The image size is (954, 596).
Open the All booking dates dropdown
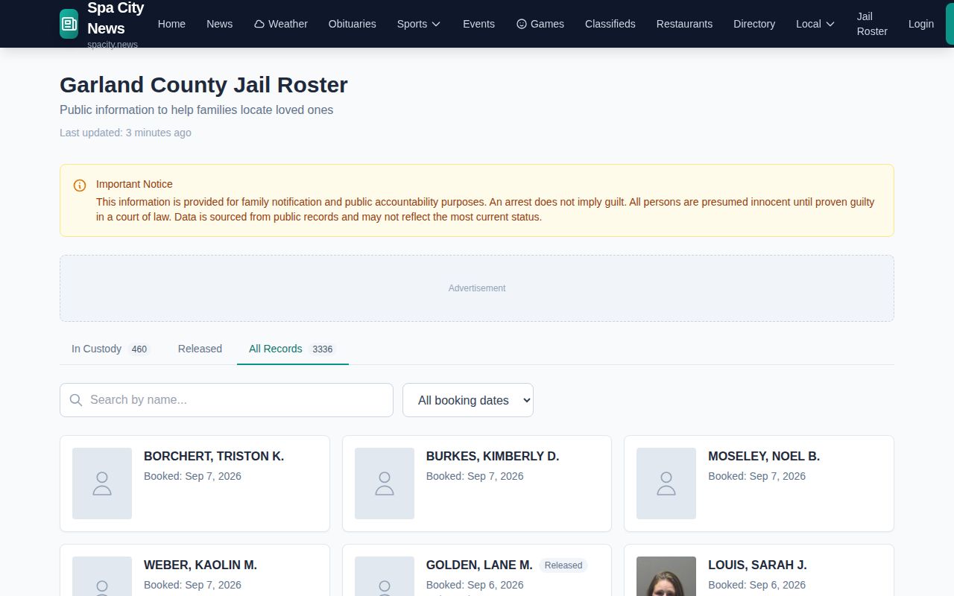click(x=468, y=400)
